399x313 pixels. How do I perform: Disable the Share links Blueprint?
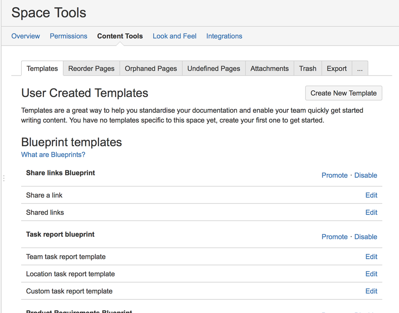point(366,175)
